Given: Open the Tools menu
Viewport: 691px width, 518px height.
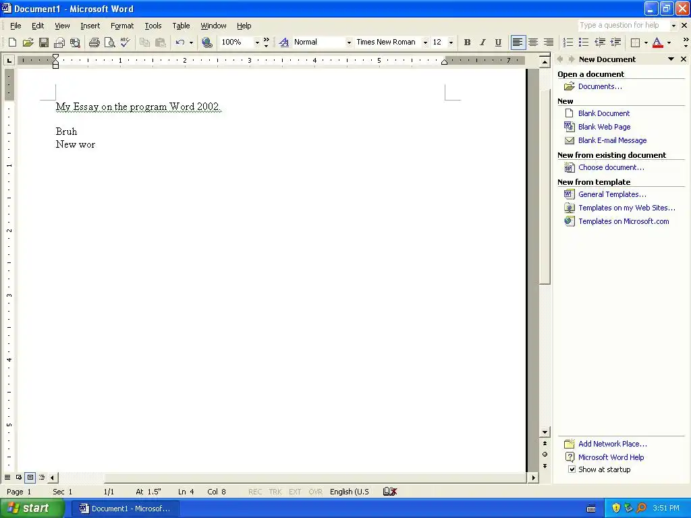Looking at the screenshot, I should click(x=153, y=26).
